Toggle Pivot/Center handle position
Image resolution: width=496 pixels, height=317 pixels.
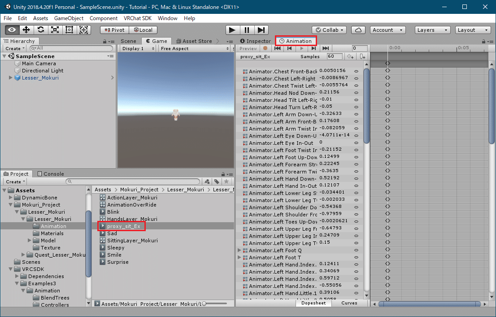coord(114,30)
